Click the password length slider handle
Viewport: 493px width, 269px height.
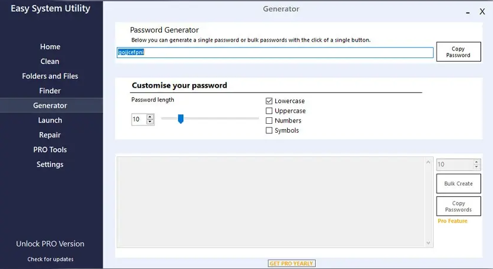pyautogui.click(x=181, y=119)
